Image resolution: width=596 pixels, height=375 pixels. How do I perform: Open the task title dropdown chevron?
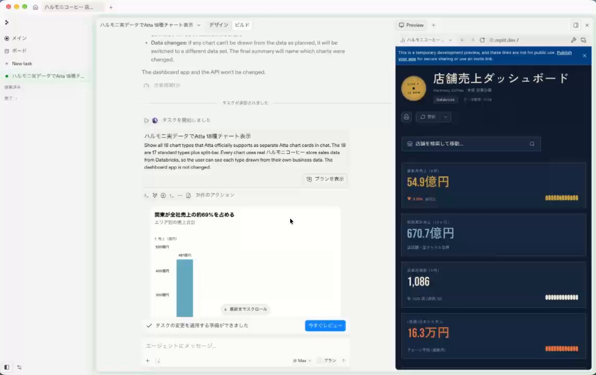pos(198,25)
